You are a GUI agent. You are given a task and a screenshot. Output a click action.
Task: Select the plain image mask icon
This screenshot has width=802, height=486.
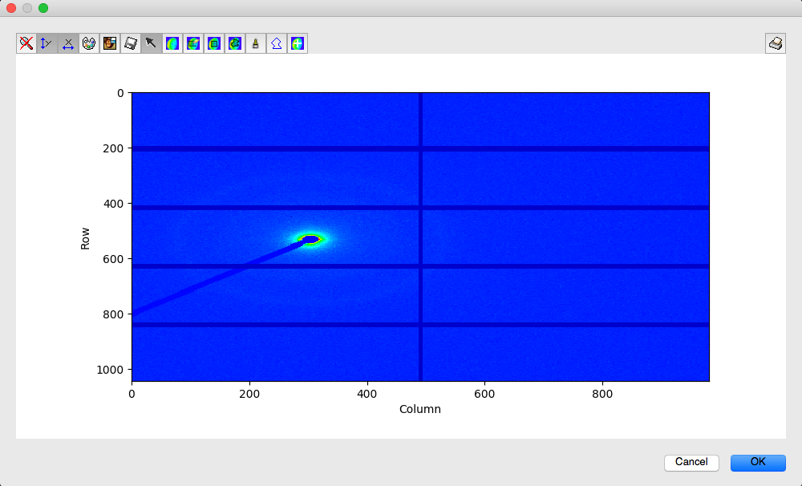(172, 43)
